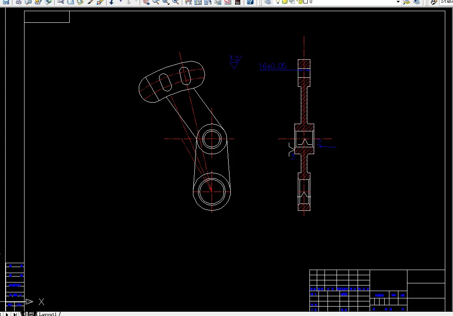Click the layer 0 color swatch
This screenshot has width=453, height=316.
[x=306, y=1]
